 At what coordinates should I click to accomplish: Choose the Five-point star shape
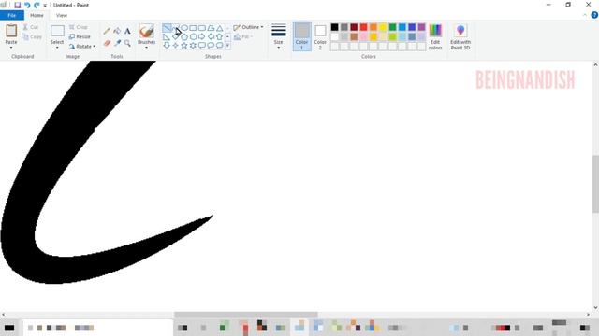tap(184, 46)
